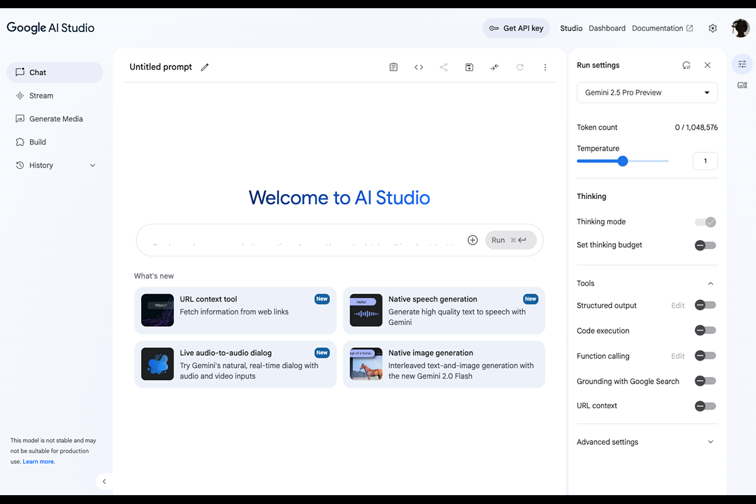This screenshot has height=504, width=756.
Task: Open History in the sidebar
Action: (x=55, y=166)
